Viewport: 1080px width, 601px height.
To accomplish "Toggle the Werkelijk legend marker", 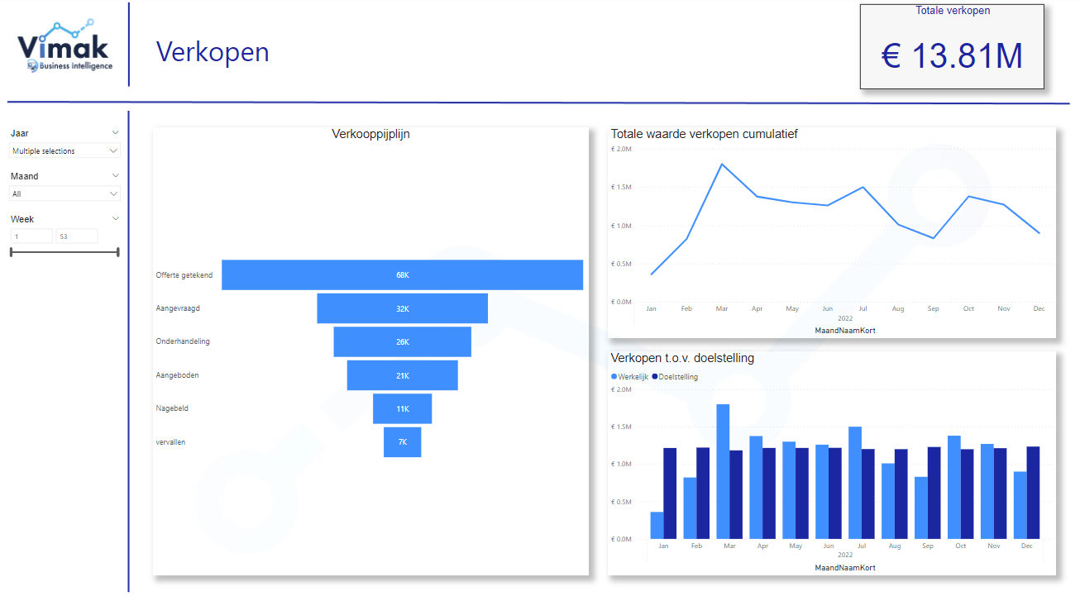I will point(615,376).
